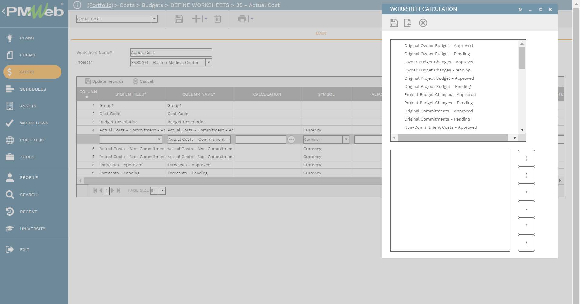Select the Costs dollar icon
Screen dimensions: 580x304
click(10, 72)
